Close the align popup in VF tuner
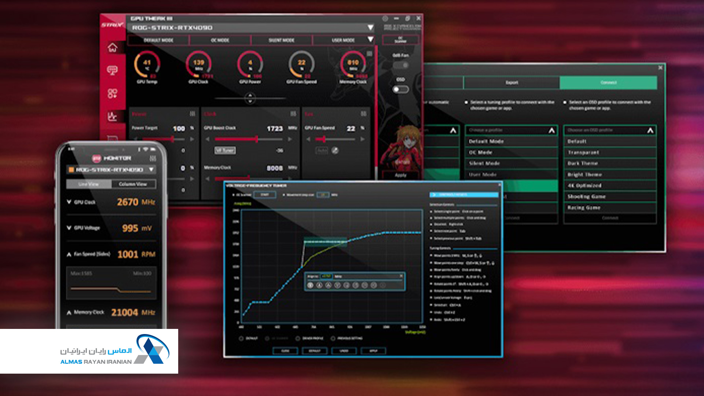The image size is (704, 396). 401,276
